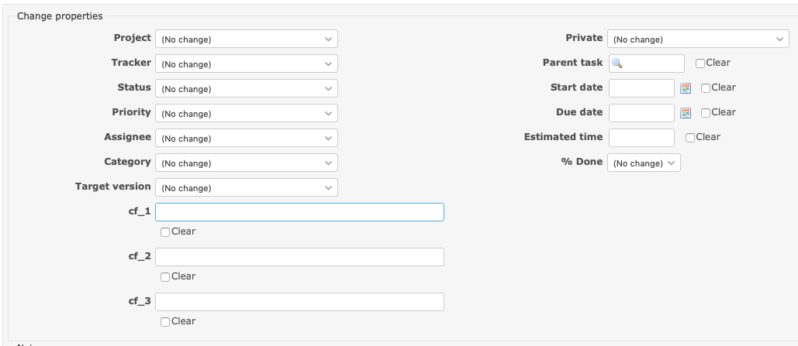The image size is (798, 346).
Task: Open the Due date calendar picker icon
Action: [685, 113]
